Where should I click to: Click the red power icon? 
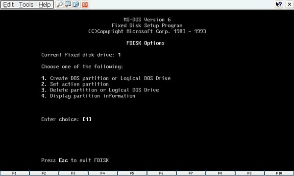85,4
